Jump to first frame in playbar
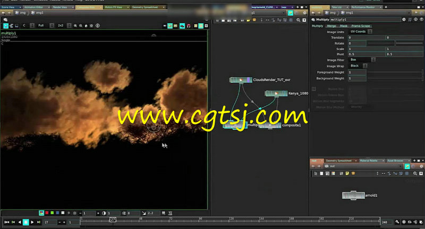The height and width of the screenshot is (229, 425). coord(7,222)
